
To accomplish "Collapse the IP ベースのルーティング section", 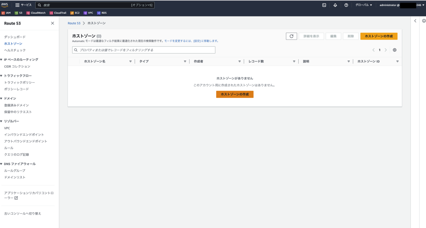I will 1,60.
